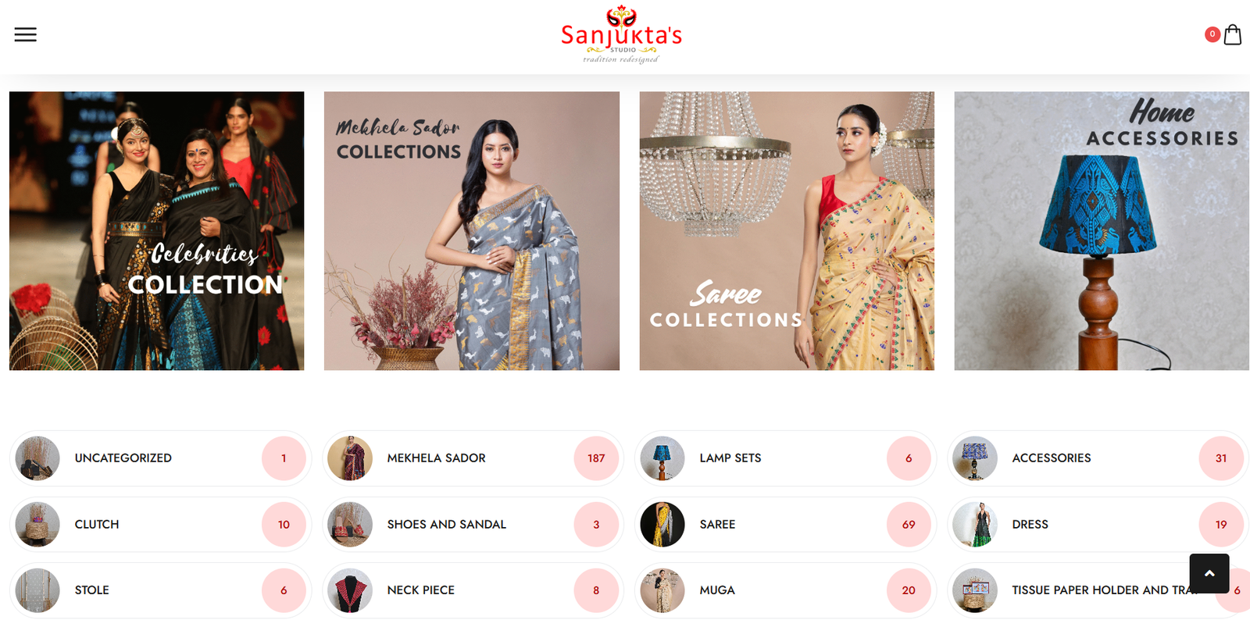
Task: Click the Neck Piece category thumbnail icon
Action: point(350,590)
